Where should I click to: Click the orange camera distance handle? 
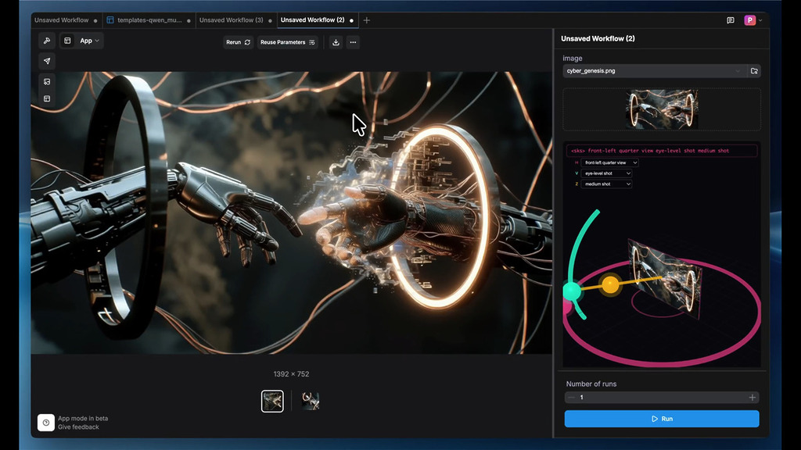(611, 284)
